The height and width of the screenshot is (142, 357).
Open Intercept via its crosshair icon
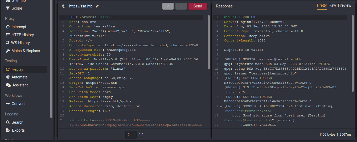coord(7,27)
